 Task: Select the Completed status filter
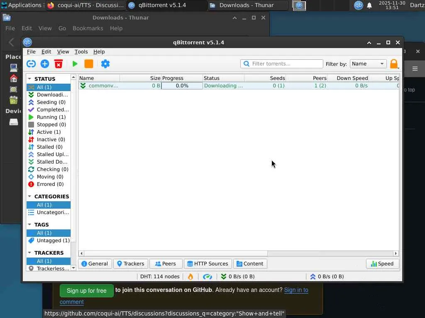[49, 109]
